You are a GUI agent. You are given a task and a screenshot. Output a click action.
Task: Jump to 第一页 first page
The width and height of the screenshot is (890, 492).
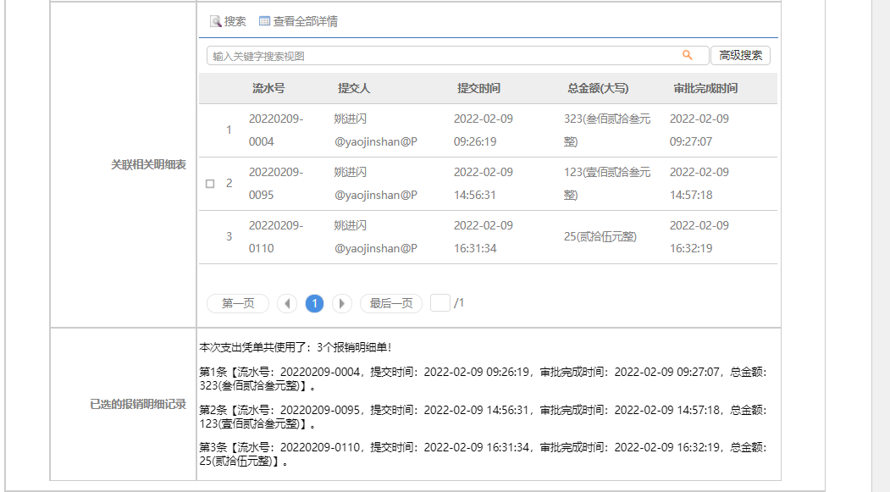[238, 304]
